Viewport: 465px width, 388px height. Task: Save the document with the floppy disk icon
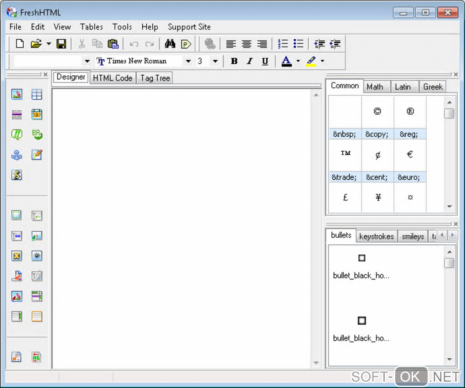(x=62, y=44)
